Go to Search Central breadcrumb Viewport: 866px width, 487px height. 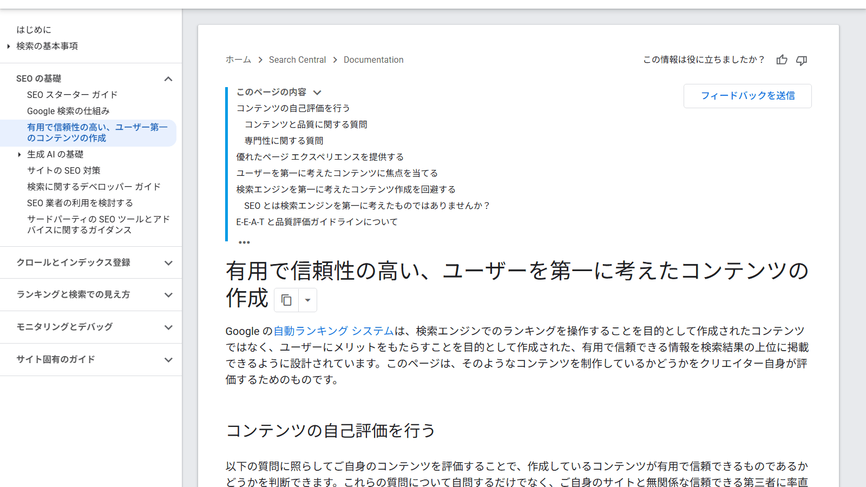[297, 60]
